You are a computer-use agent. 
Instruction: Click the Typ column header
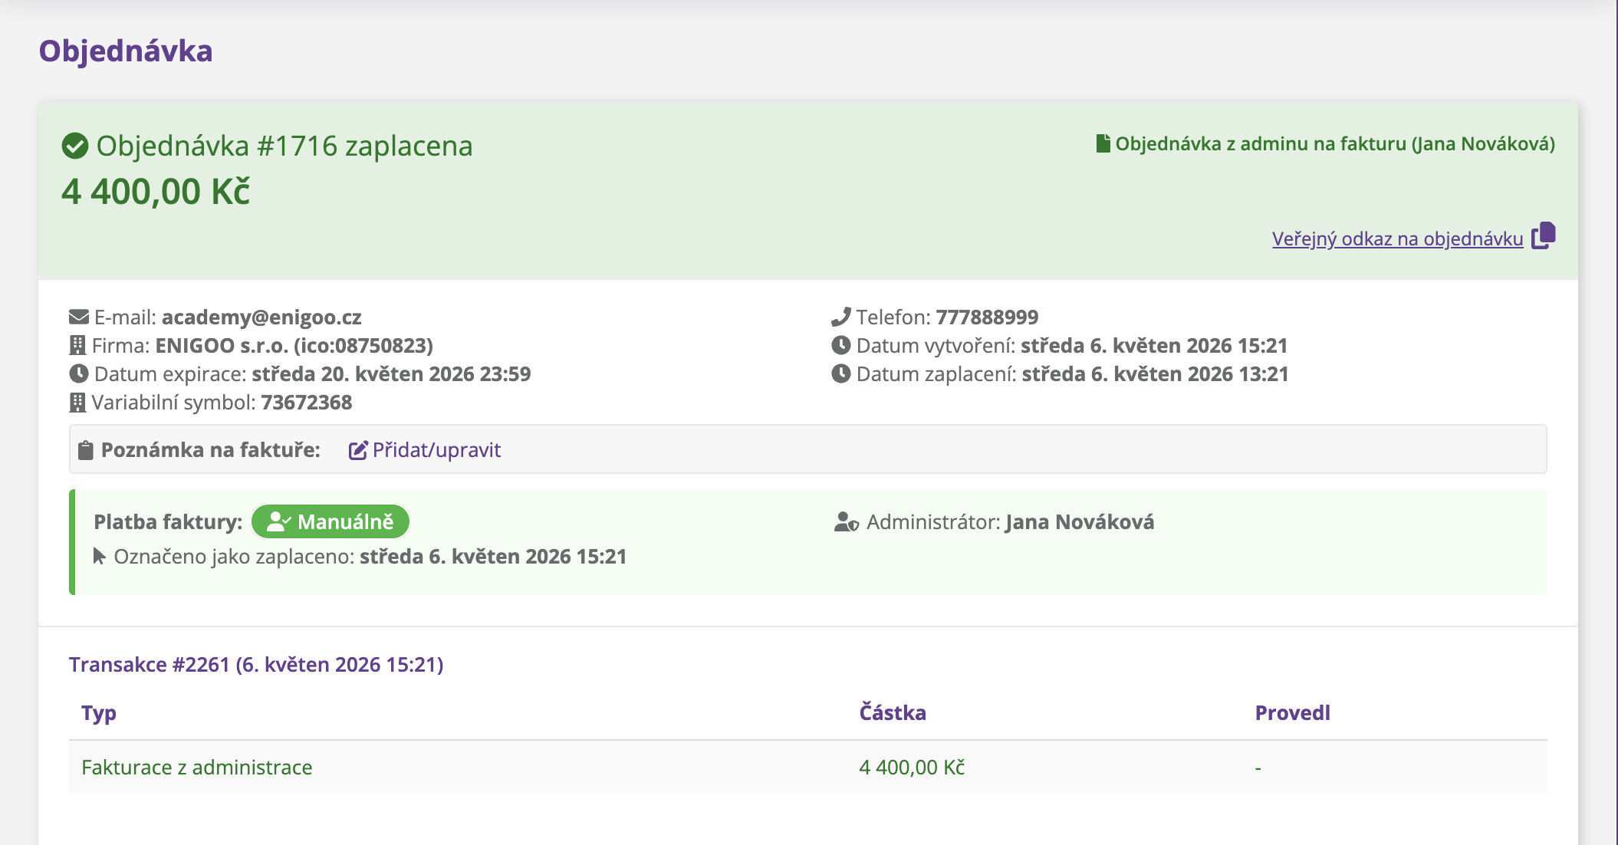point(99,713)
